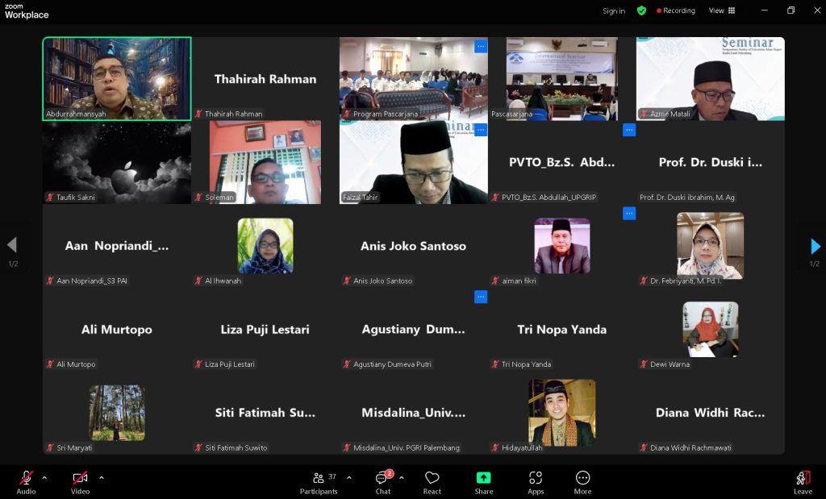Expand video settings arrow next to Video
The width and height of the screenshot is (826, 499).
pyautogui.click(x=101, y=478)
